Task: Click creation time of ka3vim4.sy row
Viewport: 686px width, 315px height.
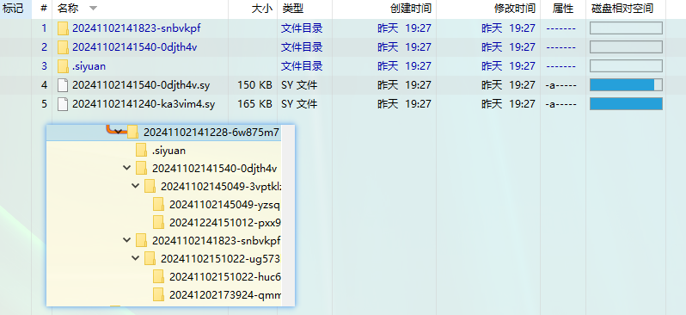Action: click(404, 104)
